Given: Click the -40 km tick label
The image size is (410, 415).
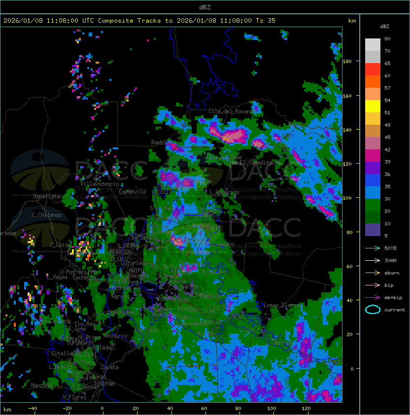Looking at the screenshot, I should 33,409.
